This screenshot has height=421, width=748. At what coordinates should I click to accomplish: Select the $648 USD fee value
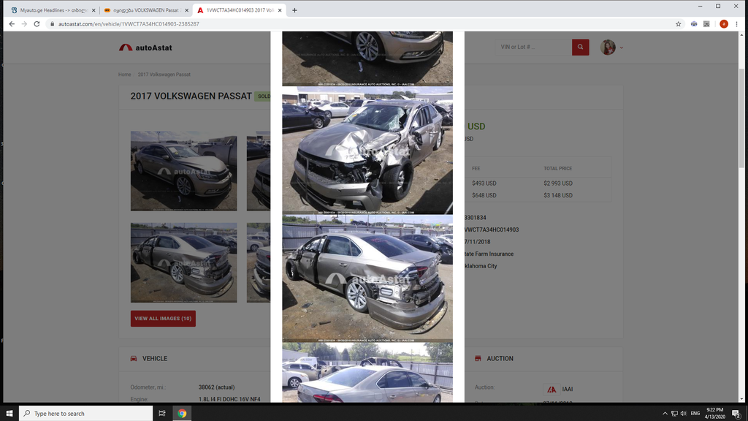click(484, 195)
